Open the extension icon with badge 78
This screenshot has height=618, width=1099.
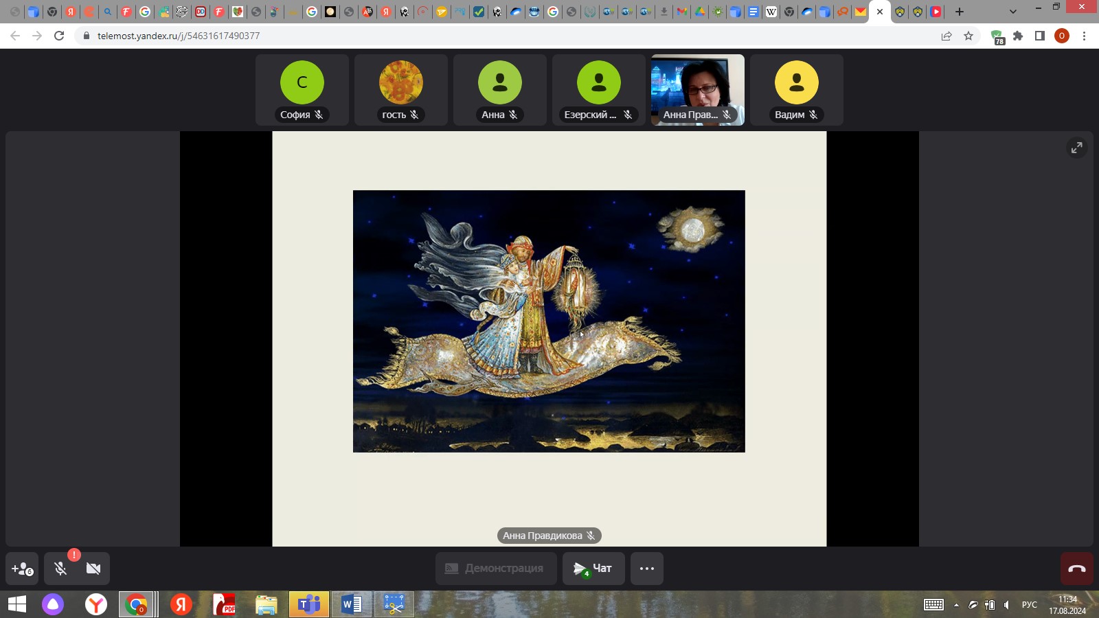point(997,37)
